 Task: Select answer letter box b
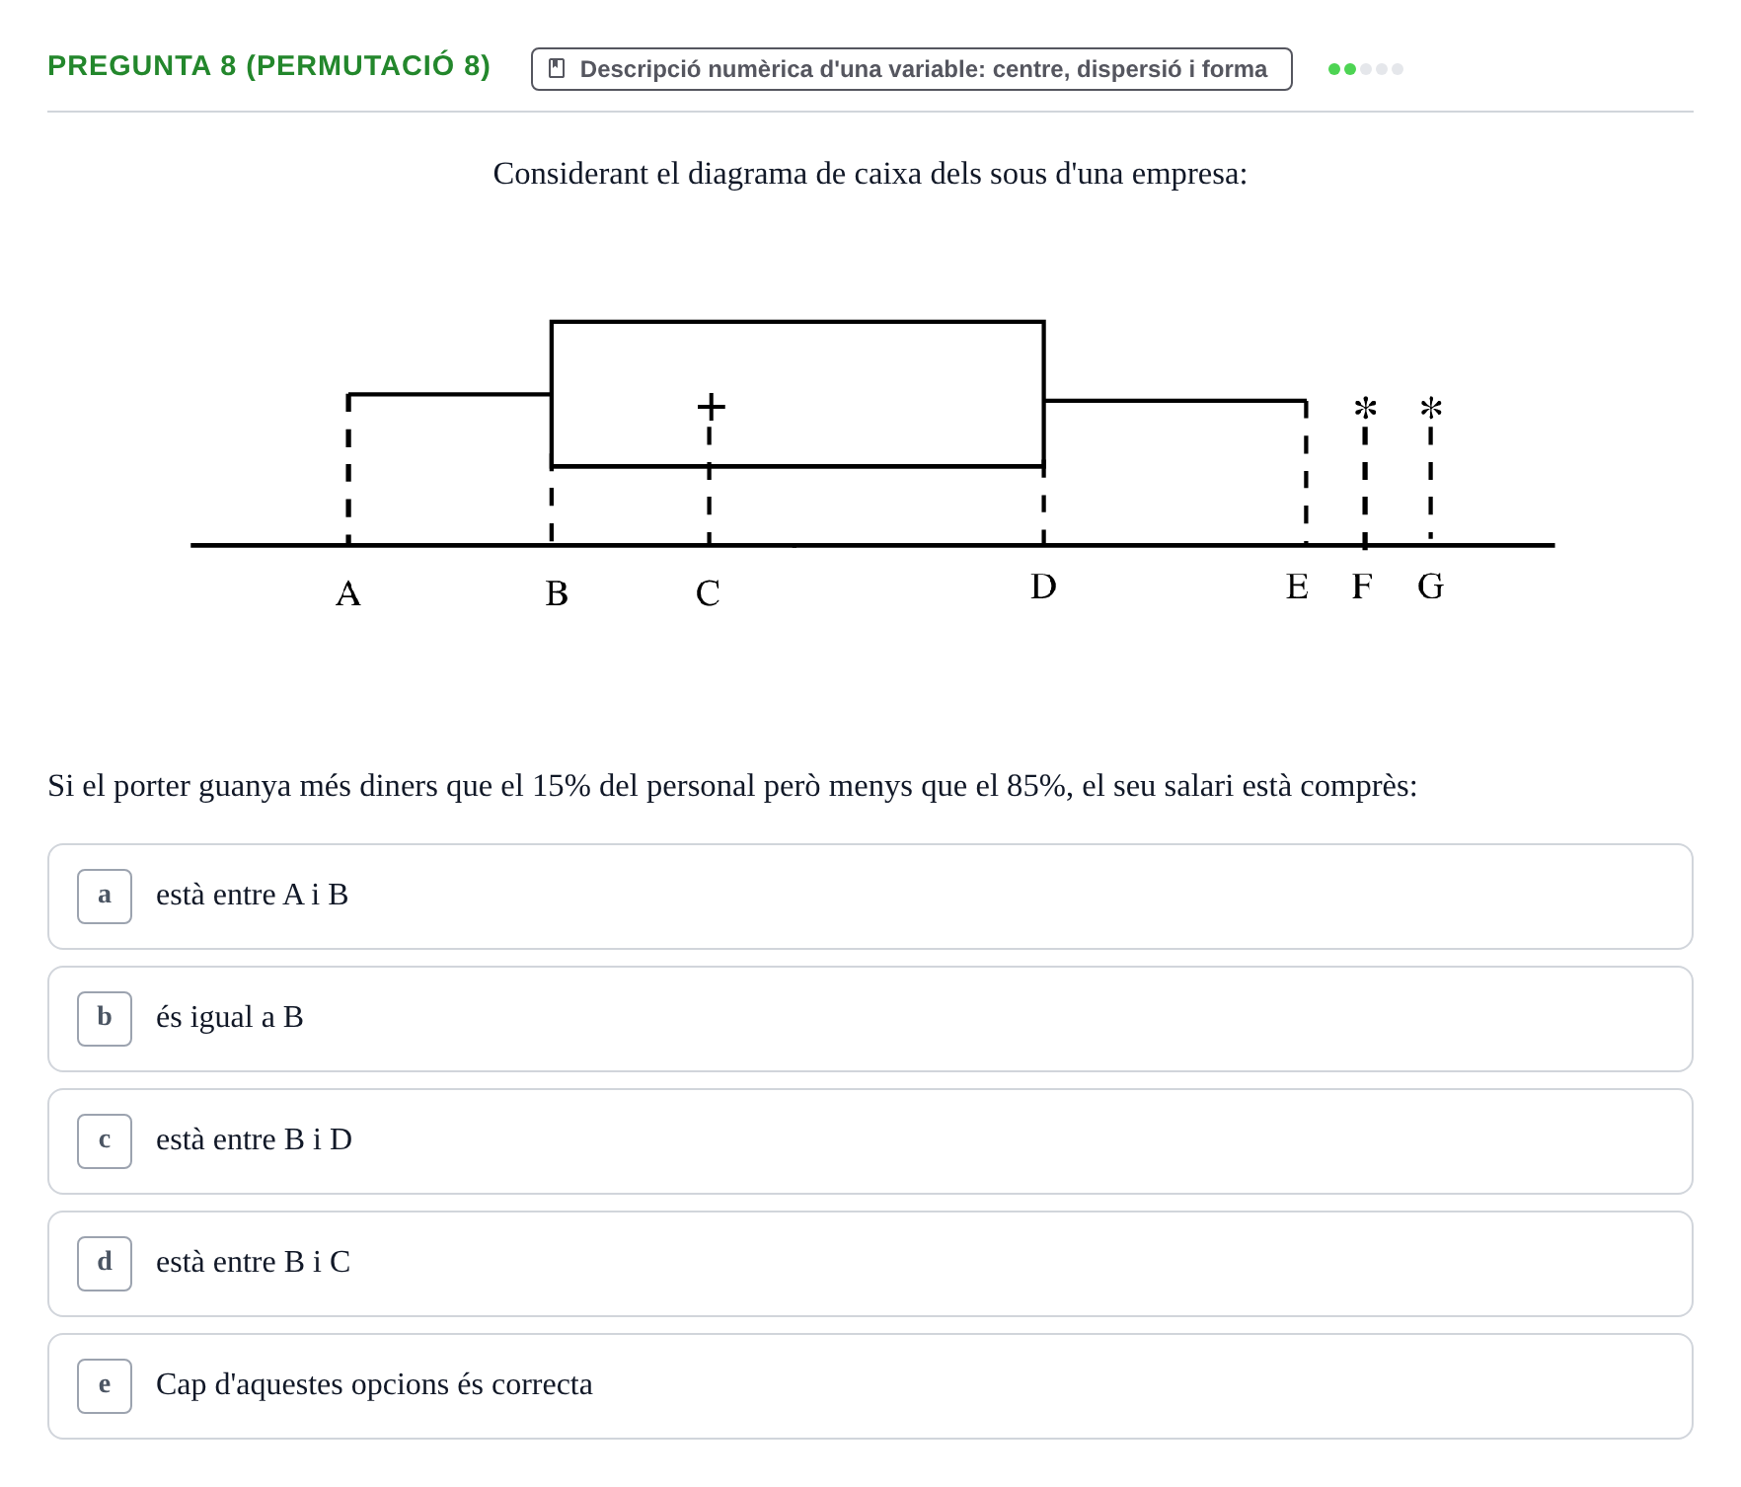[x=105, y=1019]
